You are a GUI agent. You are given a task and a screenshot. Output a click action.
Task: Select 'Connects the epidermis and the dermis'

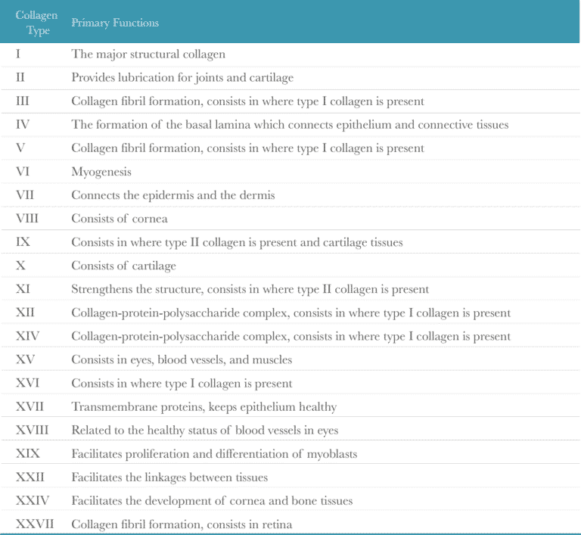point(173,195)
